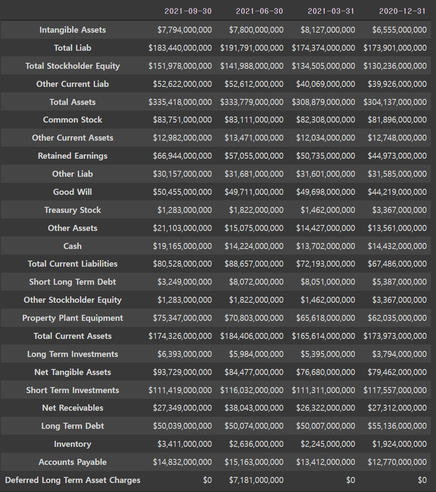Select Other Liab value $30,157,000,000

[x=182, y=174]
